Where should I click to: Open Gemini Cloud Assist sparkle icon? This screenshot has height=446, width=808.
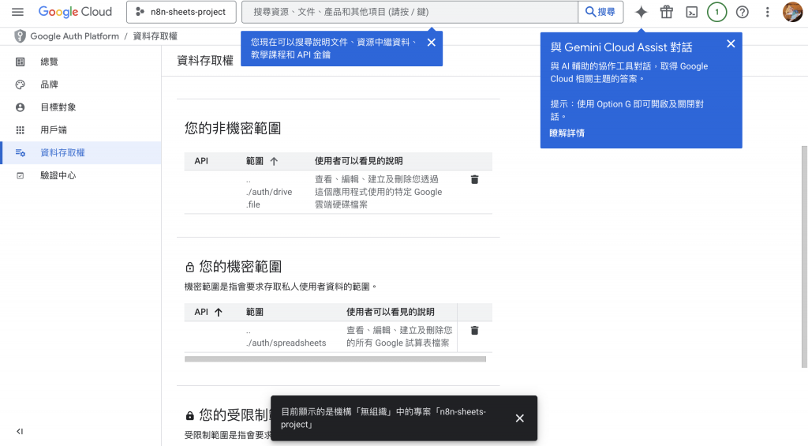pyautogui.click(x=641, y=12)
